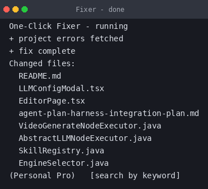Click the green maximize window button

(x=25, y=9)
